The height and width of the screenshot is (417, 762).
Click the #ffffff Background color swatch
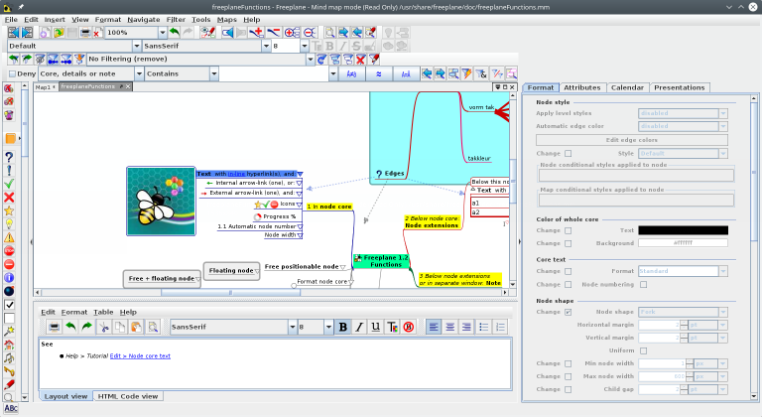[683, 243]
